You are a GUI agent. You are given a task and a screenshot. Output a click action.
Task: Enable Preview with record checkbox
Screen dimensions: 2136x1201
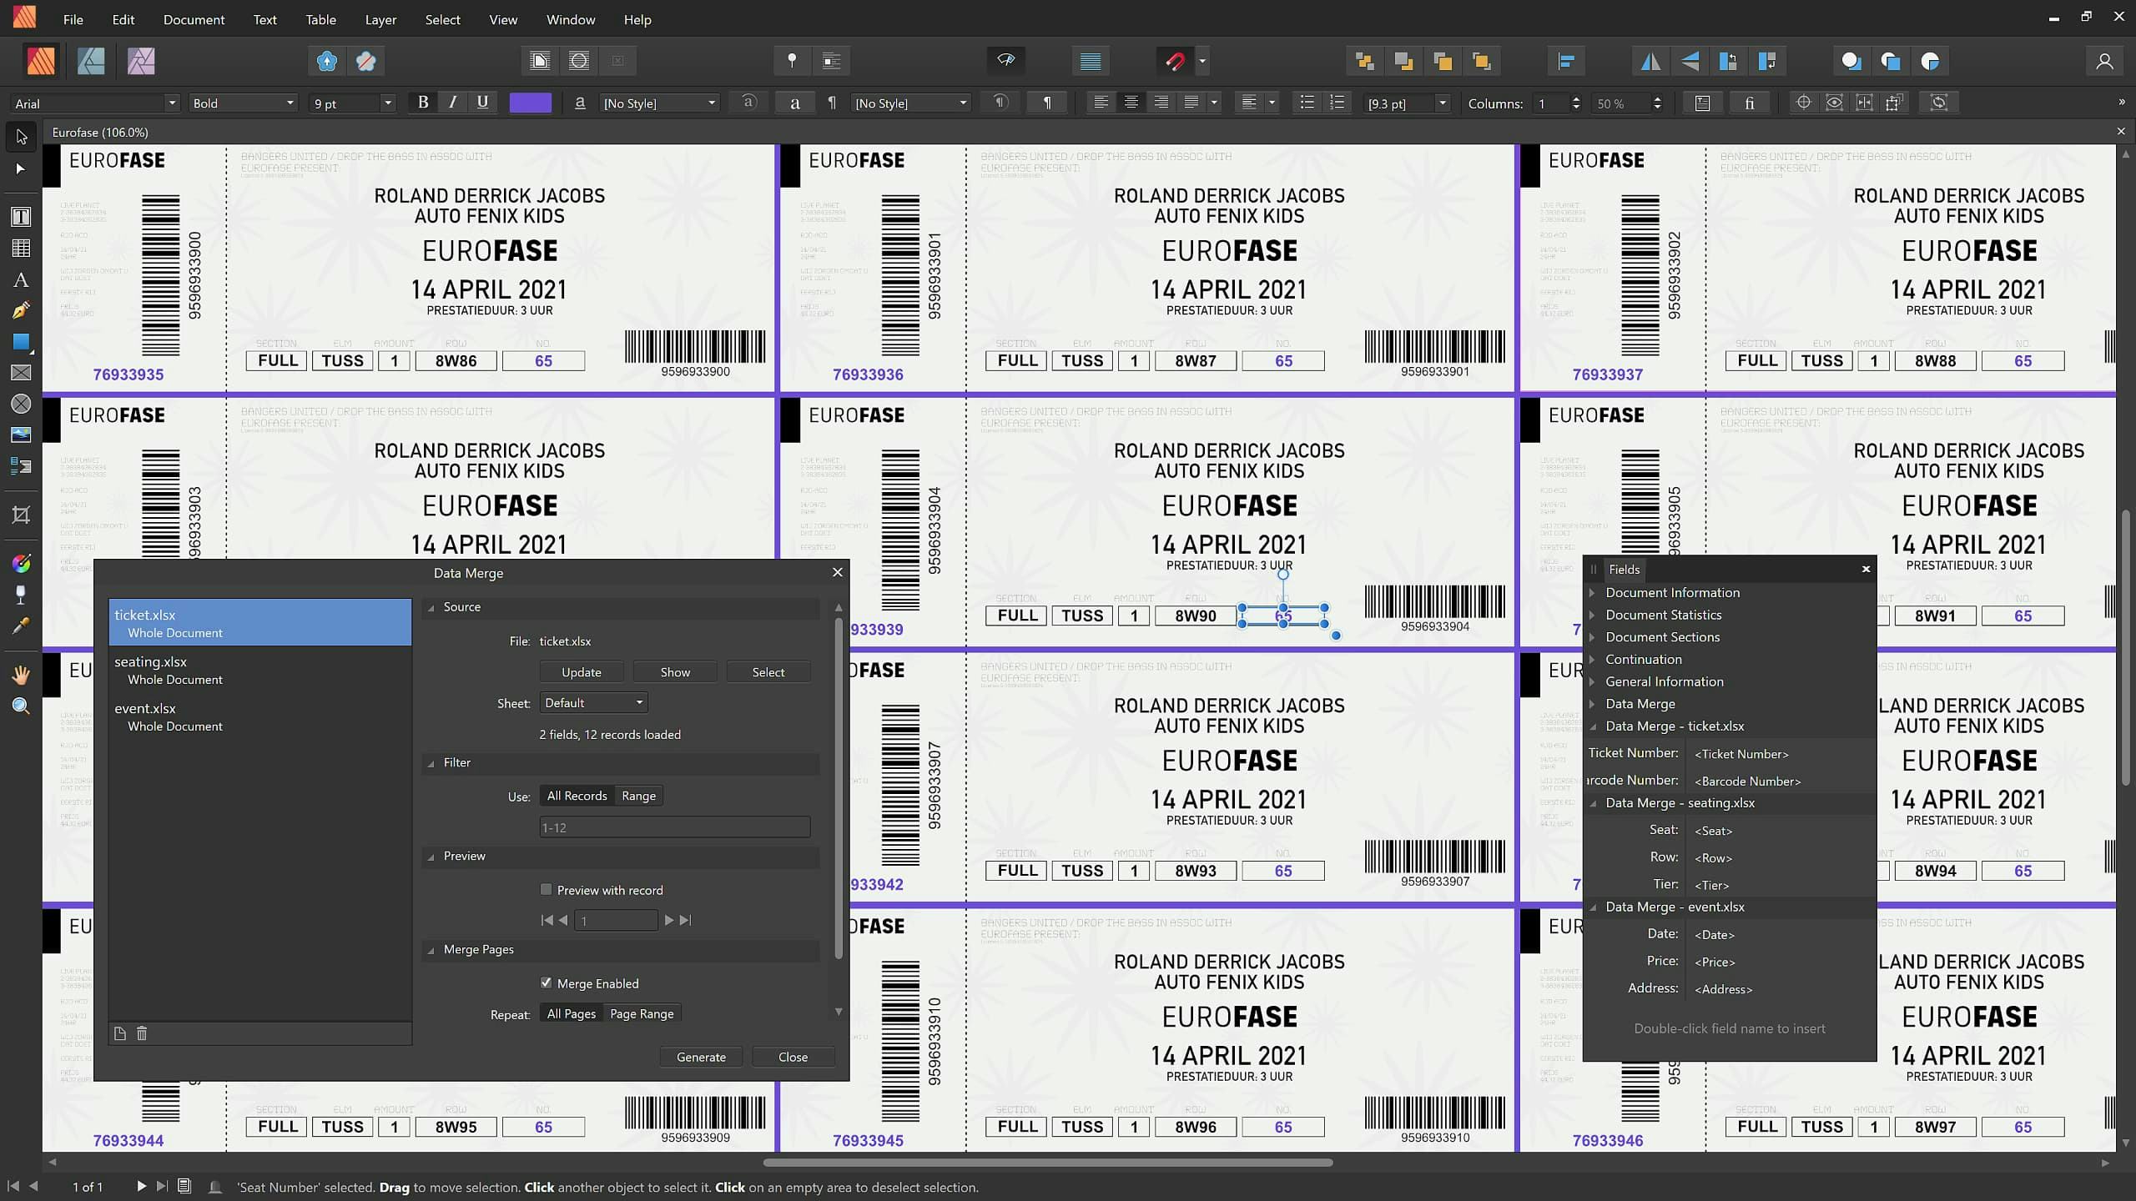(547, 890)
